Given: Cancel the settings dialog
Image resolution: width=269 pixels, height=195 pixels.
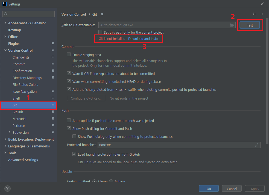Looking at the screenshot, I should click(x=232, y=189).
